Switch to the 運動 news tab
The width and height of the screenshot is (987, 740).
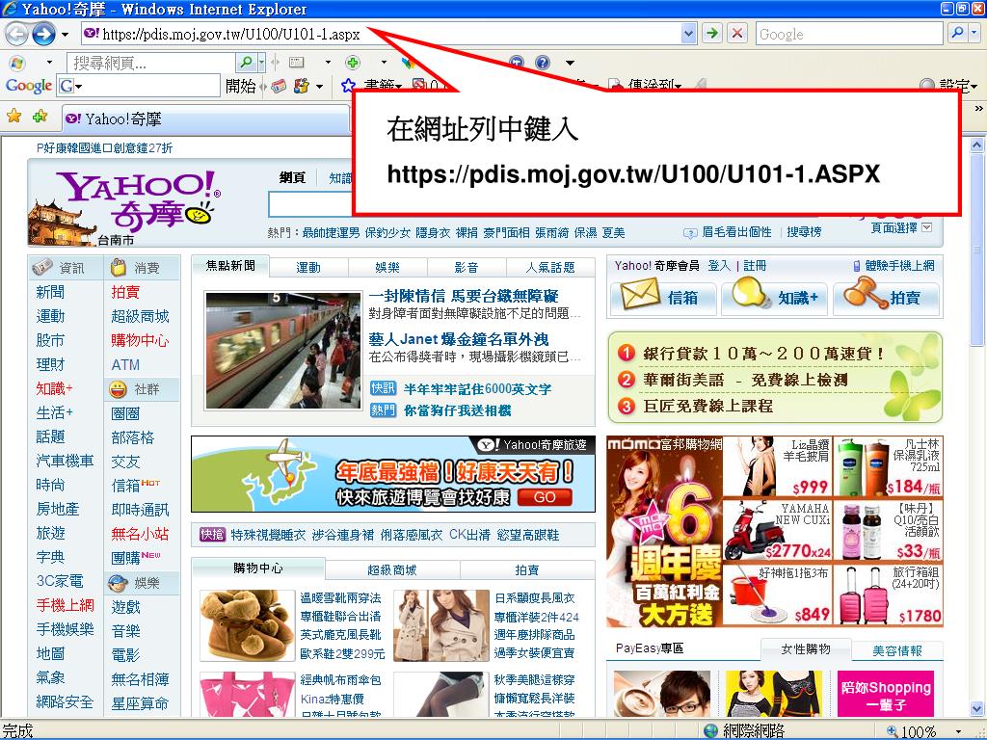click(x=308, y=268)
